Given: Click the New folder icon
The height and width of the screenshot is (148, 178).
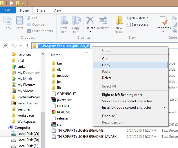Looking at the screenshot, I should pos(119,20).
